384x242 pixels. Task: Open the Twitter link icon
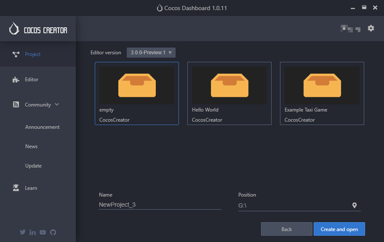coord(23,232)
